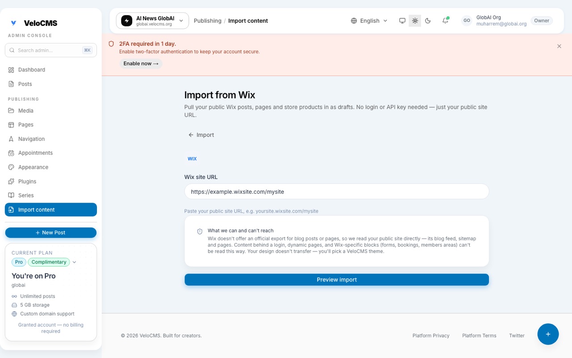Click the Custom domain support globe icon
Viewport: 572px width, 358px height.
(14, 314)
